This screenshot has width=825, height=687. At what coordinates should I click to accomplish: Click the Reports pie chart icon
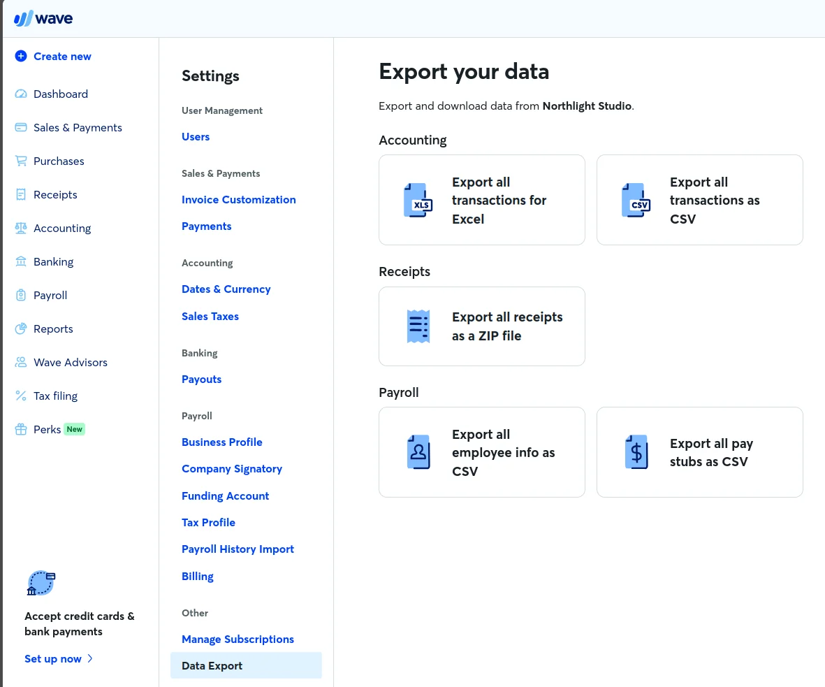(x=21, y=329)
